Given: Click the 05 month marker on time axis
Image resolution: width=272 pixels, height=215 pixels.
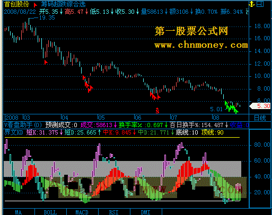Looking at the screenshot, I should pos(101,118).
